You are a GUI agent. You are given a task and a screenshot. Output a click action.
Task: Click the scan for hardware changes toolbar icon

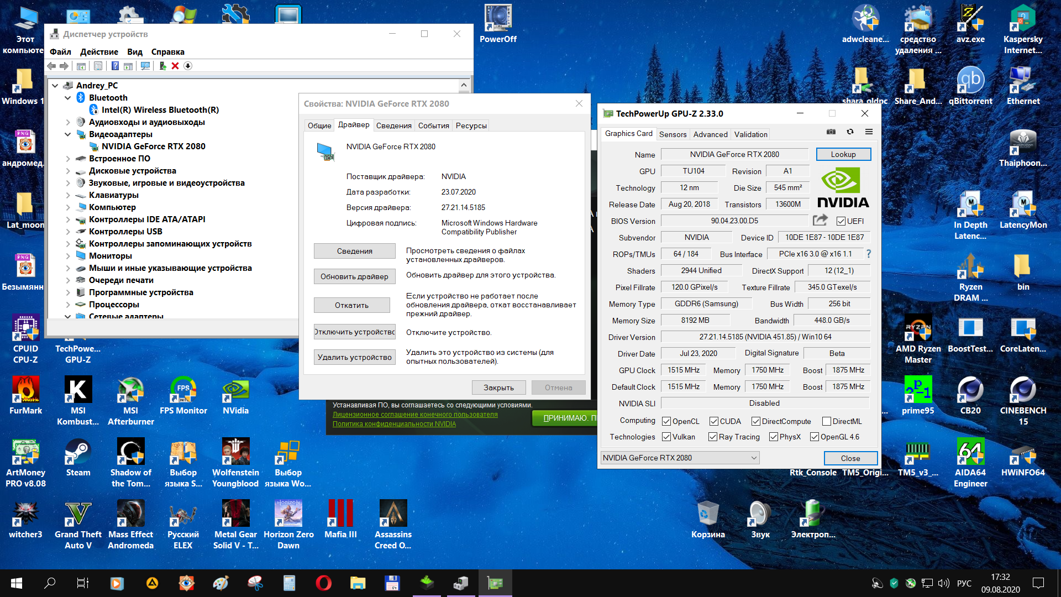(145, 66)
